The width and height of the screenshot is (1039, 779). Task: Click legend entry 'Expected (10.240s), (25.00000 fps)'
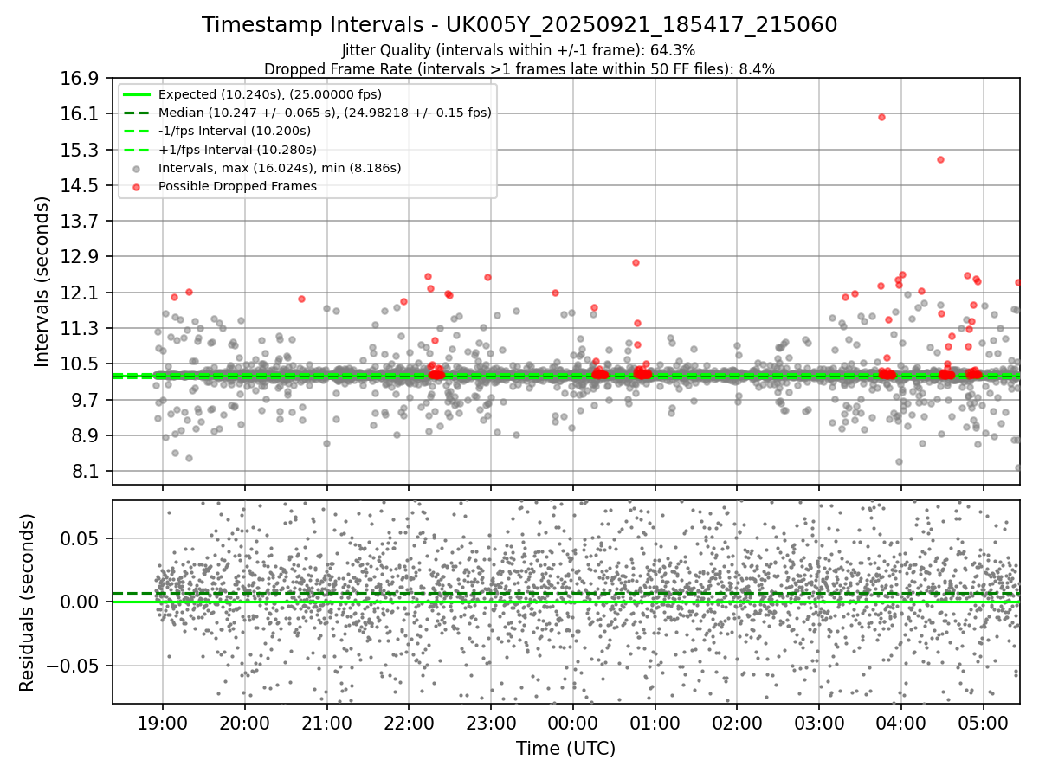pos(270,94)
